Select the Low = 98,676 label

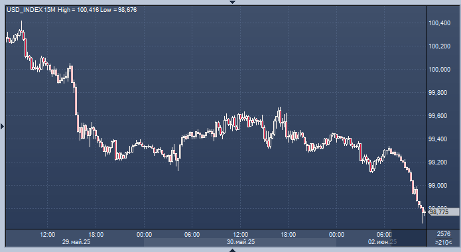[x=119, y=10]
